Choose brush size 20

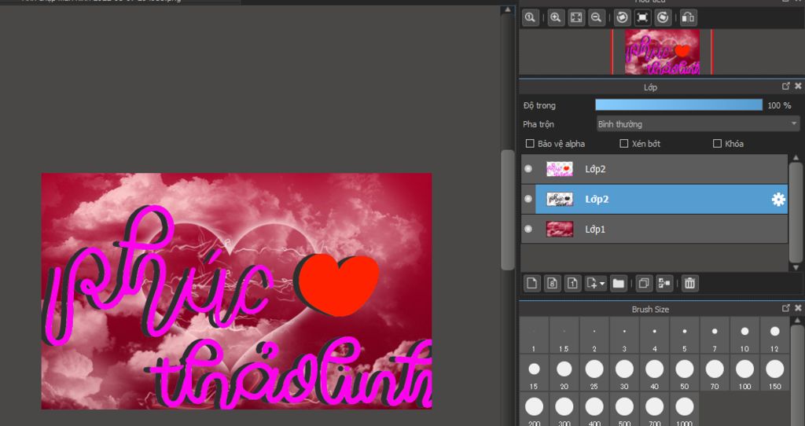(564, 373)
